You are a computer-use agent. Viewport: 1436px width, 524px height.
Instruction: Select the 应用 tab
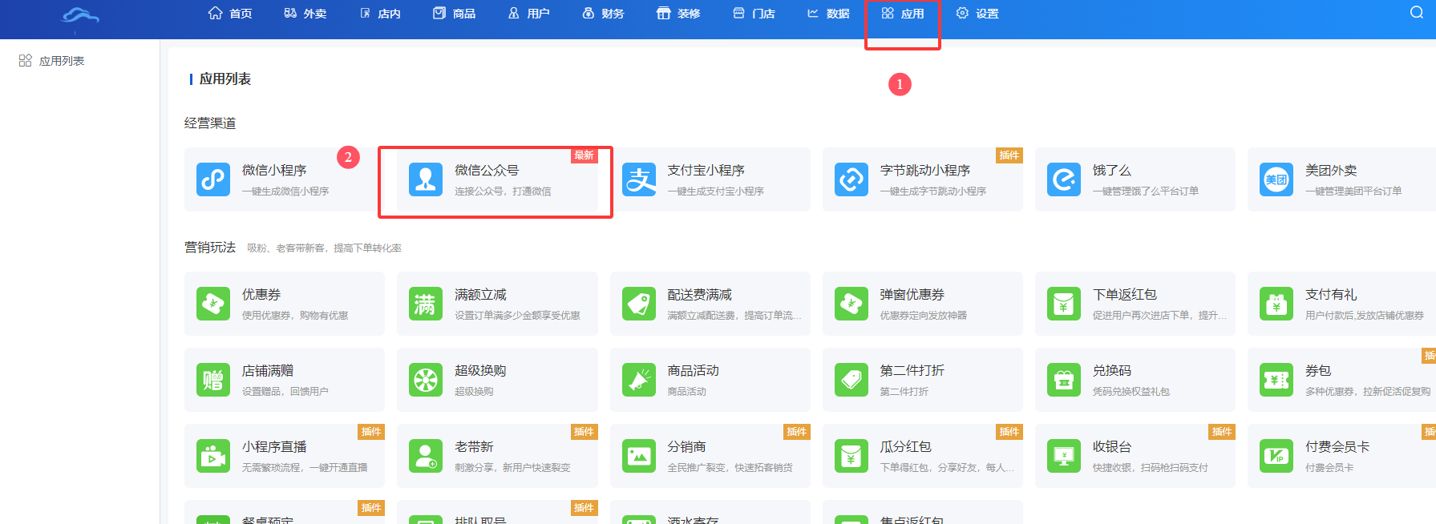[903, 14]
